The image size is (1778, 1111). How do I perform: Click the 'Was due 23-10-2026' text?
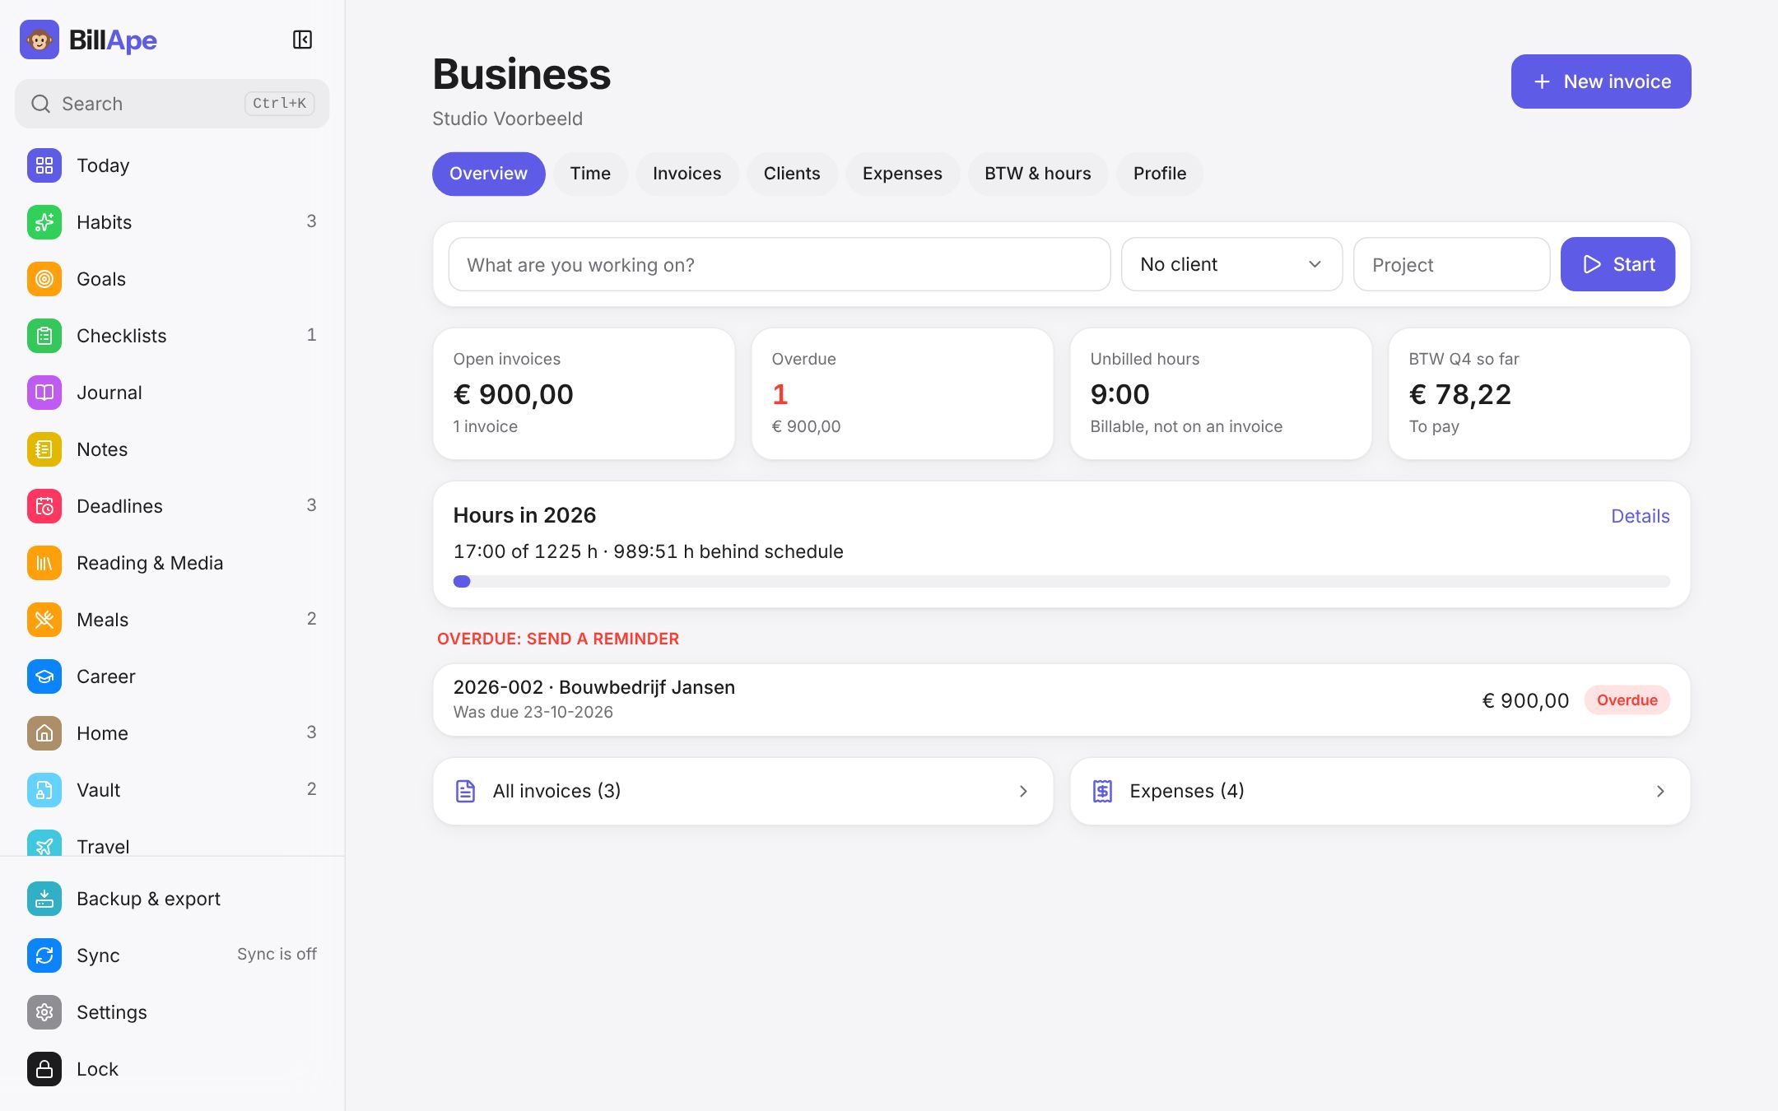pyautogui.click(x=533, y=712)
